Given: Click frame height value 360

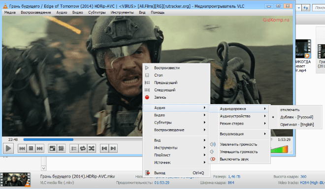Looking at the screenshot, I should click(303, 177).
